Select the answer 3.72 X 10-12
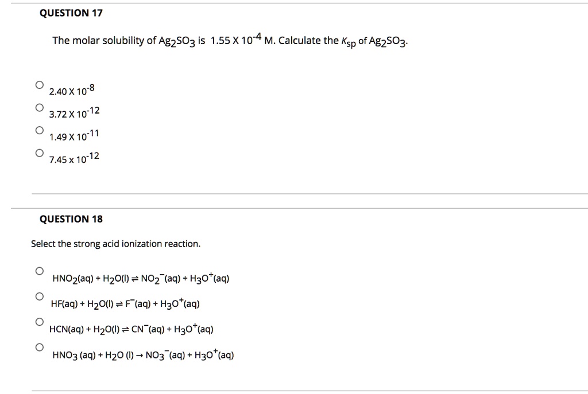588x394 pixels. [x=39, y=107]
